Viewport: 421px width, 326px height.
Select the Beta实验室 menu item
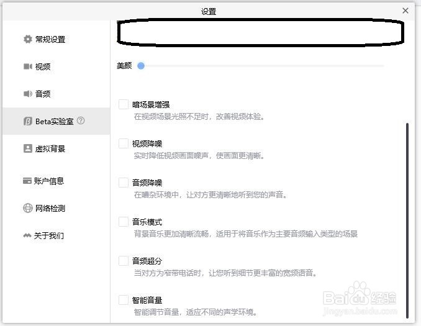pos(56,121)
